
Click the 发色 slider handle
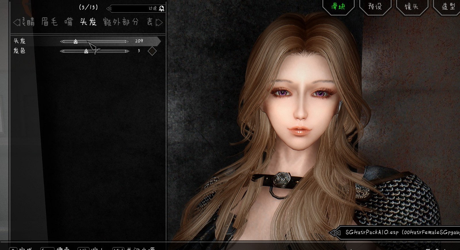pos(86,51)
